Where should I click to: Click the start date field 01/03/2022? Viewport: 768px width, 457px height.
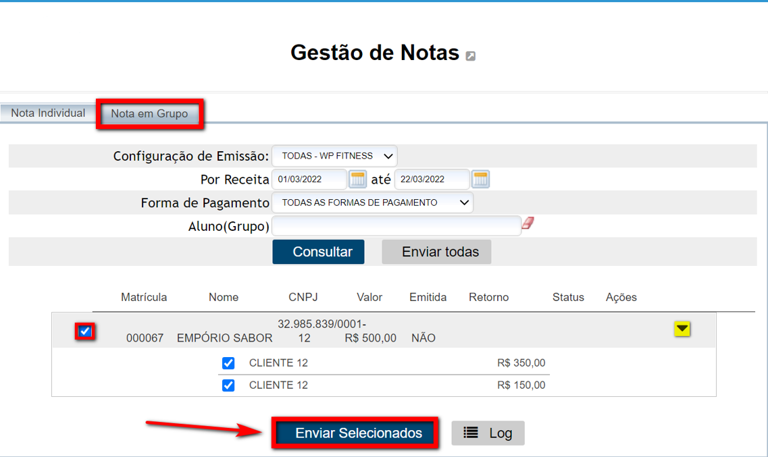309,180
